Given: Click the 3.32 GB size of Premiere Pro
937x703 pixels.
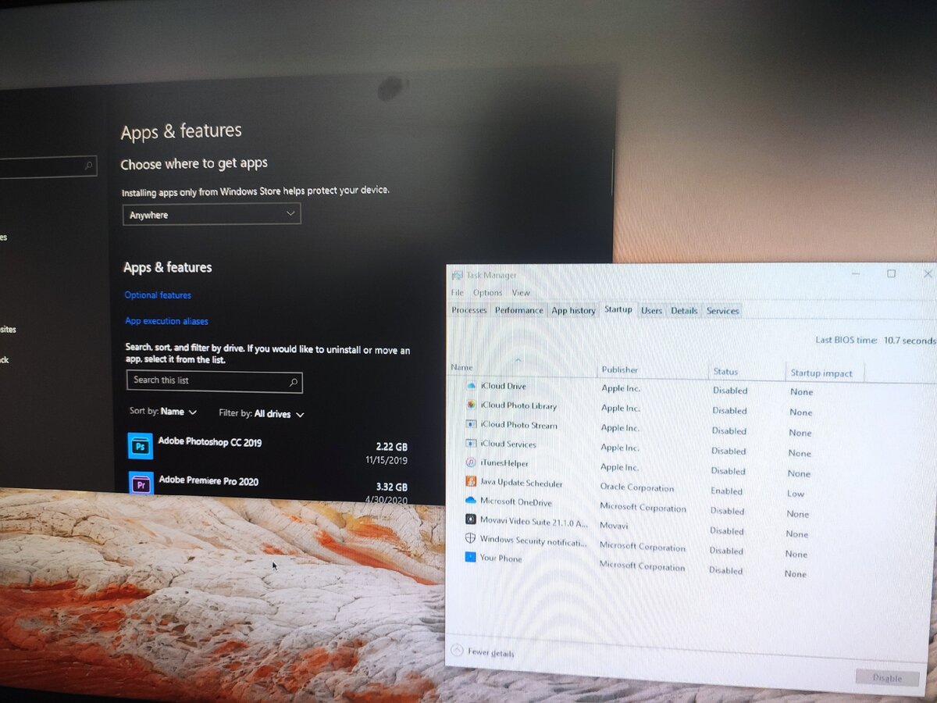Looking at the screenshot, I should coord(391,487).
